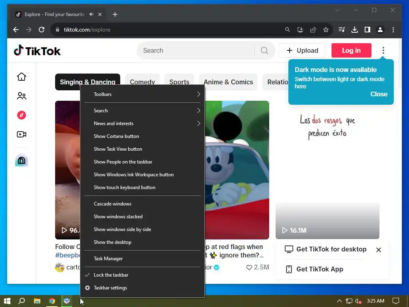Screen dimensions: 409x307
Task: Click the TikTok search magnifier button
Action: pyautogui.click(x=264, y=50)
